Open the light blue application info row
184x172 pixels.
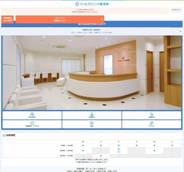[92, 31]
